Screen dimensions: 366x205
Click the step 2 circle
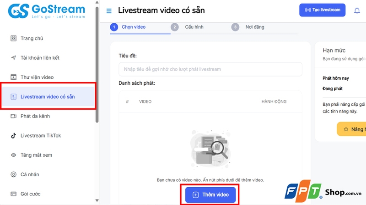175,27
